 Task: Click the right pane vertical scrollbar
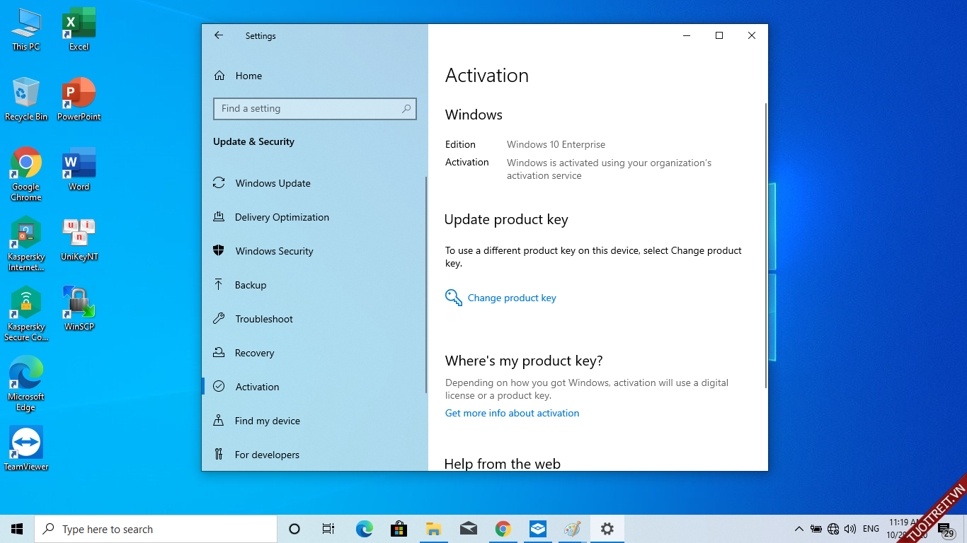click(x=765, y=244)
